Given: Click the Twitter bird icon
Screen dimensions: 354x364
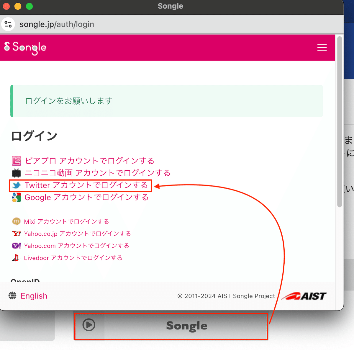Looking at the screenshot, I should (x=16, y=185).
